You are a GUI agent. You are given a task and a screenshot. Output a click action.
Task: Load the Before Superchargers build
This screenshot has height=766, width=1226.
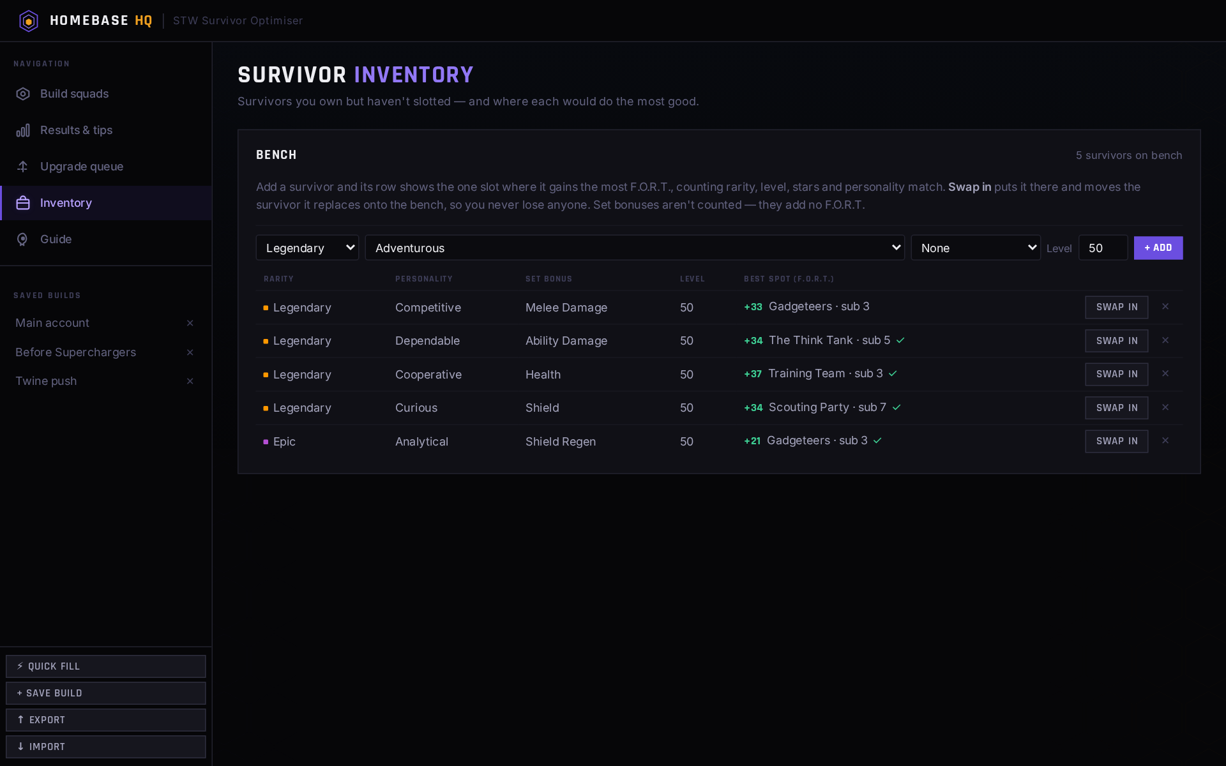click(75, 352)
